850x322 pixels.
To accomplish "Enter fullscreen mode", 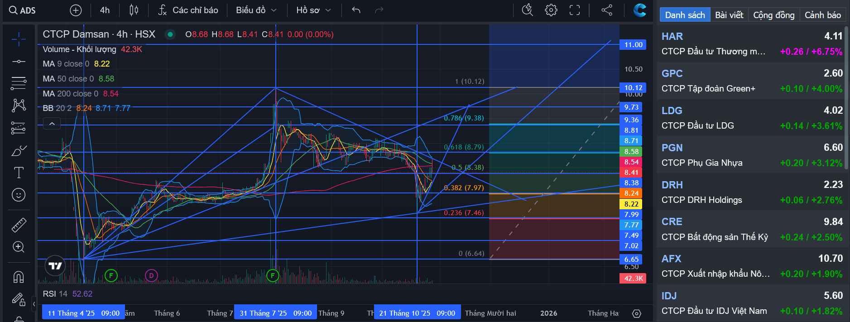I will click(x=574, y=10).
